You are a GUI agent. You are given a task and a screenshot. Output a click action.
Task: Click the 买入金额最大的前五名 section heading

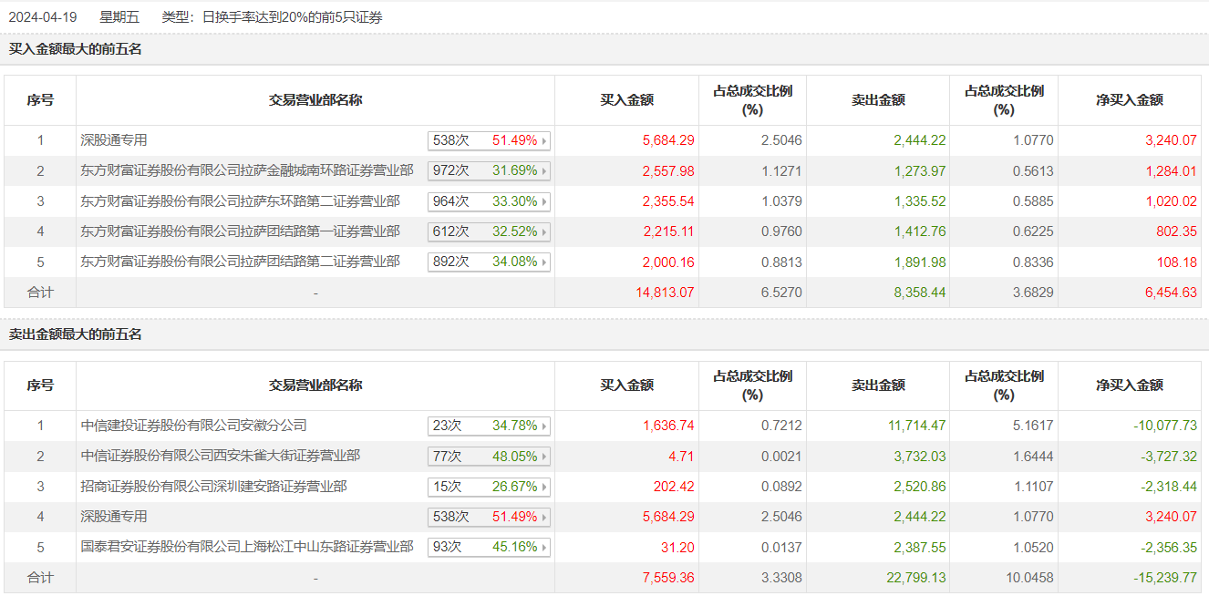coord(76,49)
